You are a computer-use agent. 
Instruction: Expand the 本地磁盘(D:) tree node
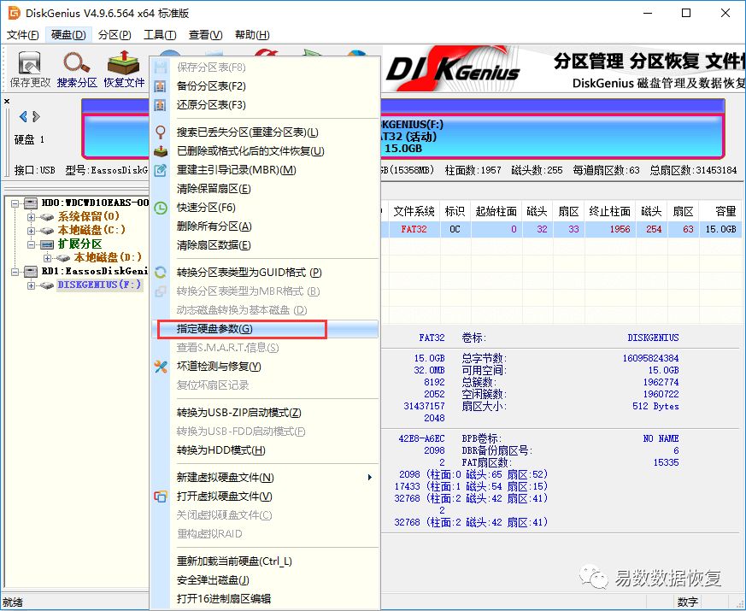click(x=47, y=258)
